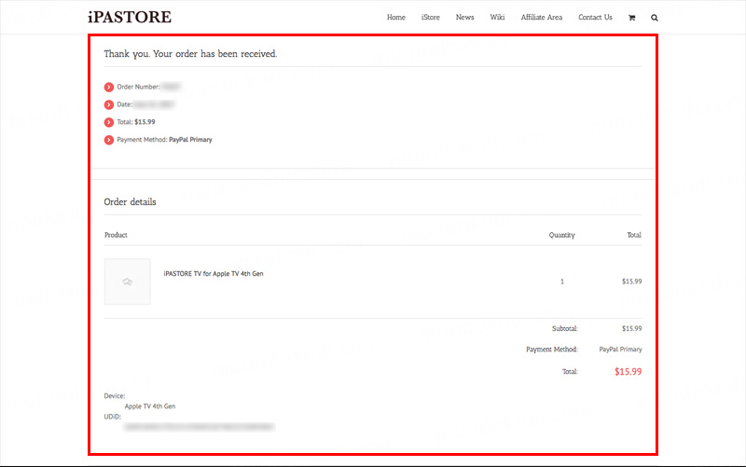Image resolution: width=746 pixels, height=467 pixels.
Task: Open the iPASTORE TV for Apple TV 4th Gen product link
Action: [214, 273]
